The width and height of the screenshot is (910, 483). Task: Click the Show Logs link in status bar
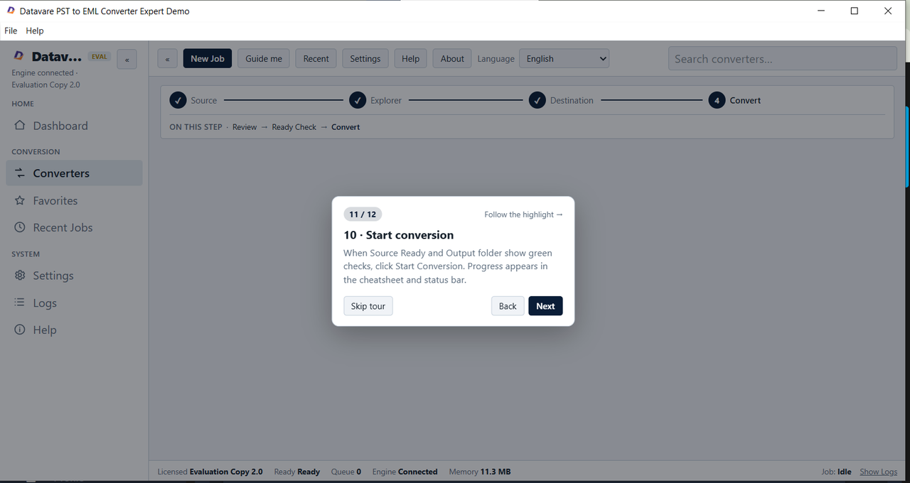(879, 472)
